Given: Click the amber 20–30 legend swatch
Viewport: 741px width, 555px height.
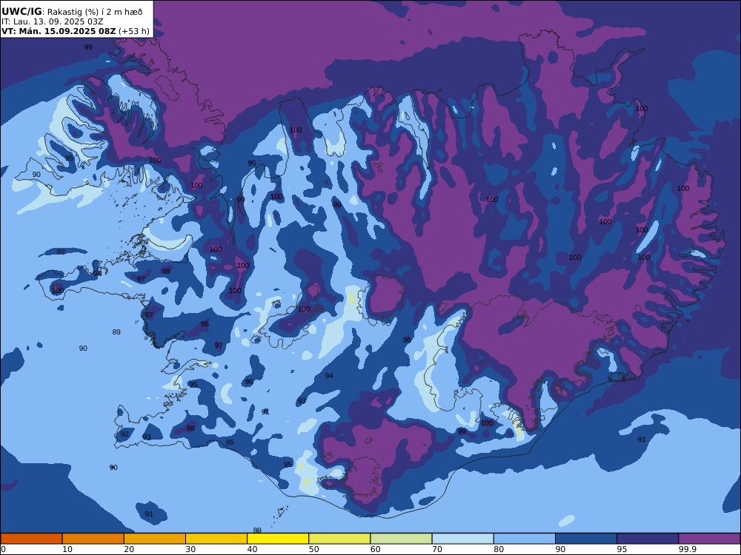Looking at the screenshot, I should click(x=155, y=539).
